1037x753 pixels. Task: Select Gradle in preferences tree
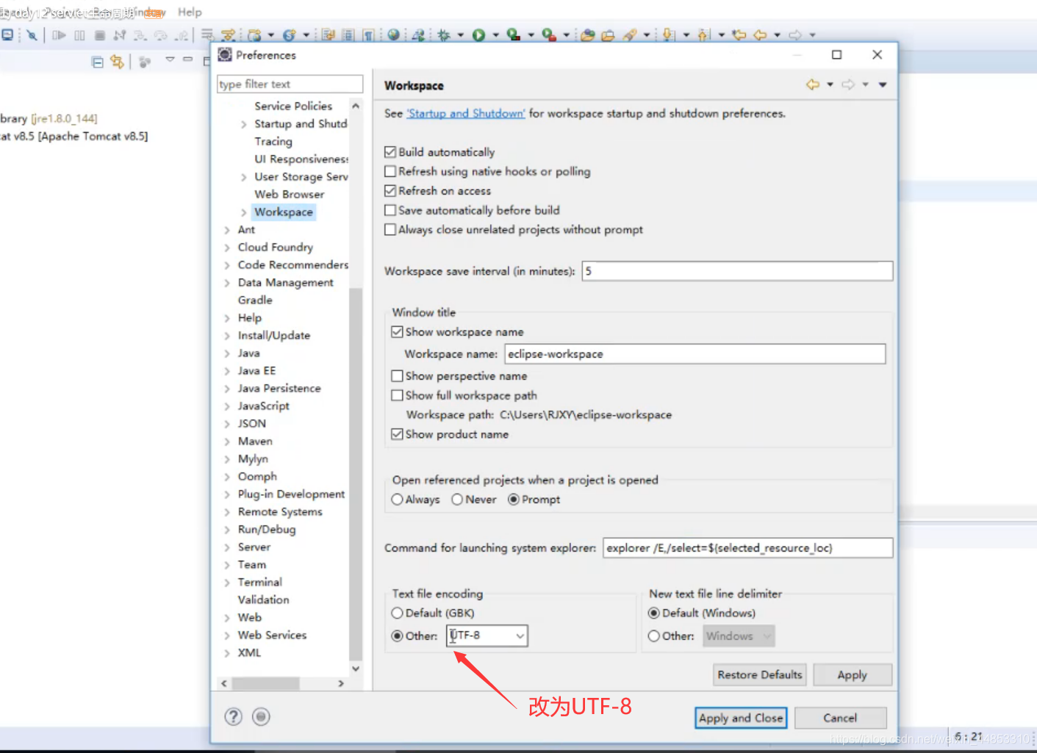point(255,300)
